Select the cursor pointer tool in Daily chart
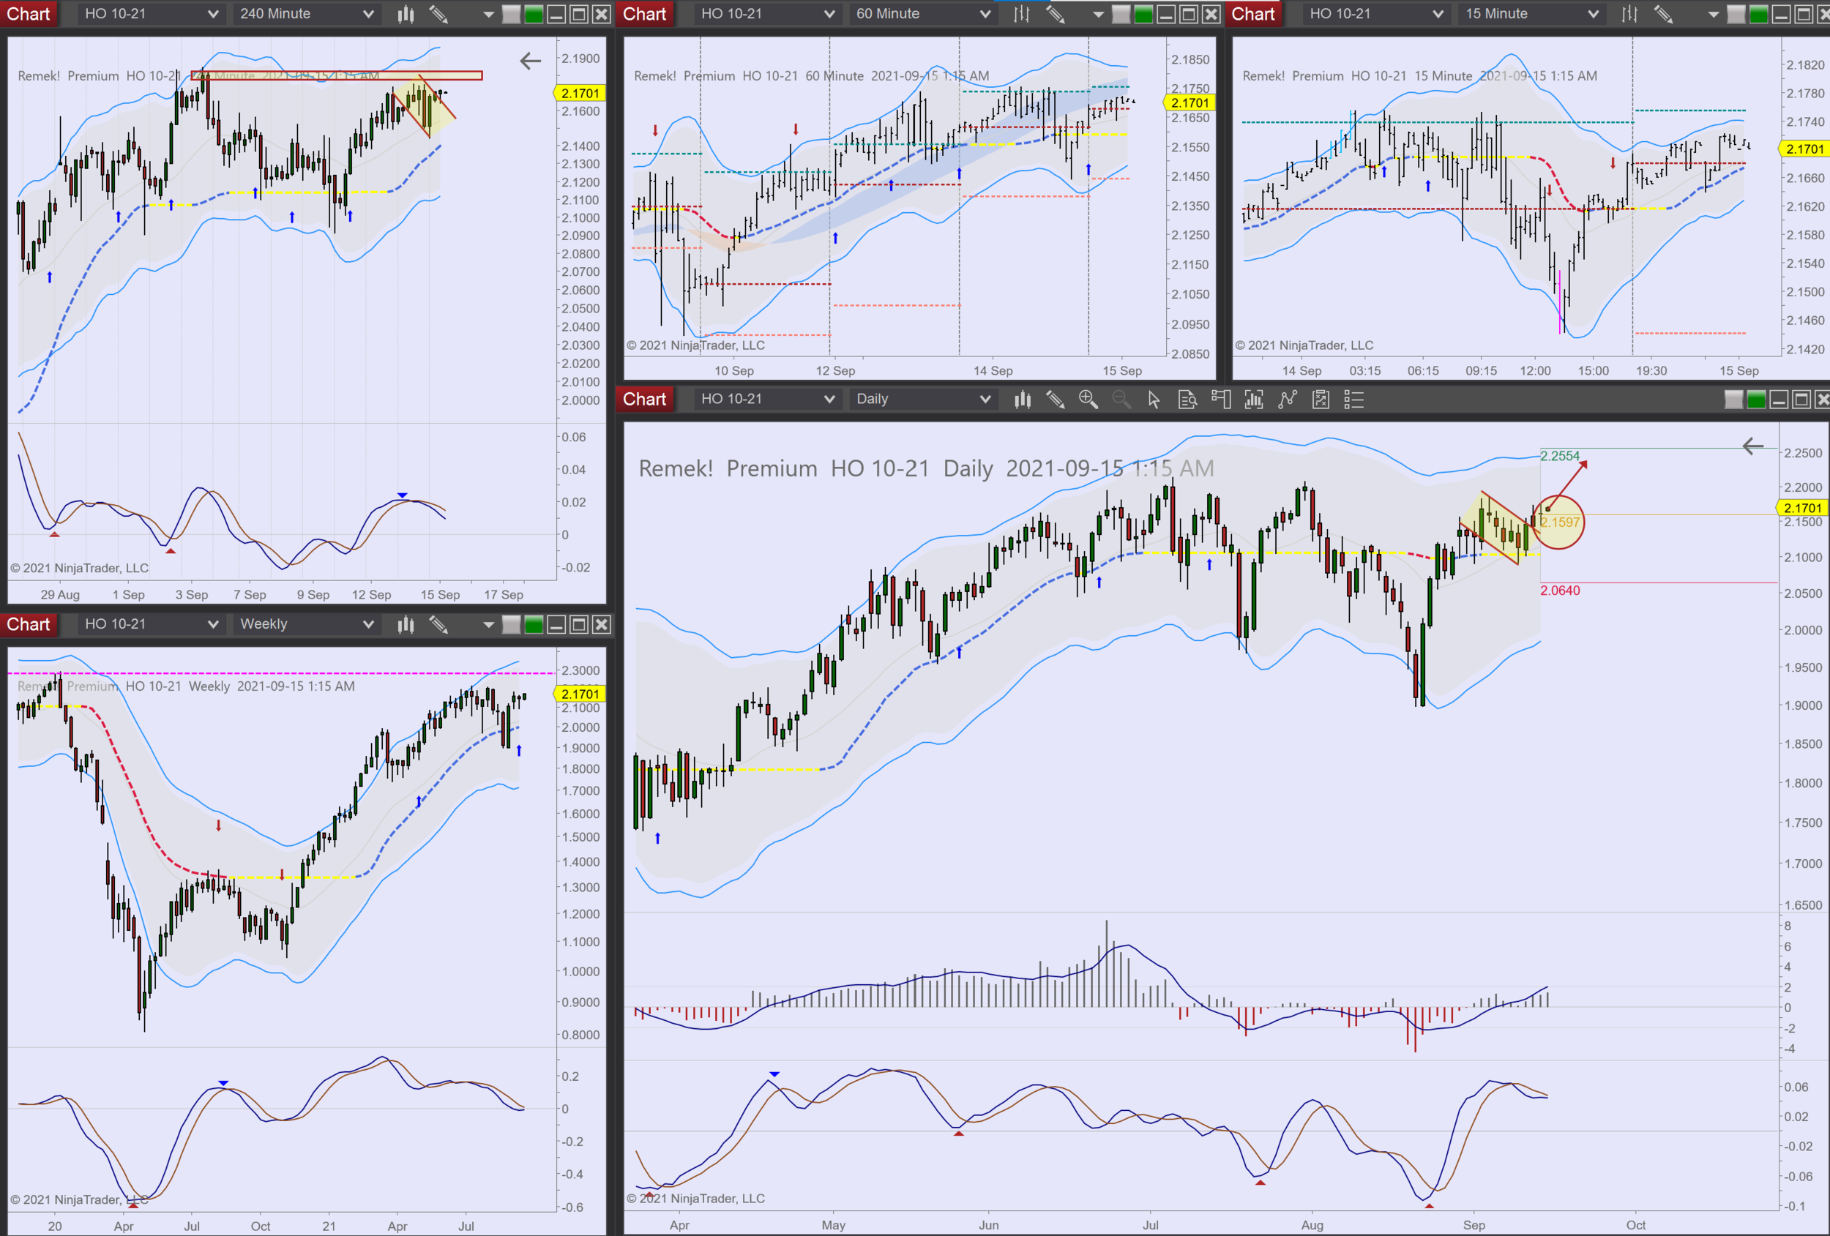 point(1154,400)
